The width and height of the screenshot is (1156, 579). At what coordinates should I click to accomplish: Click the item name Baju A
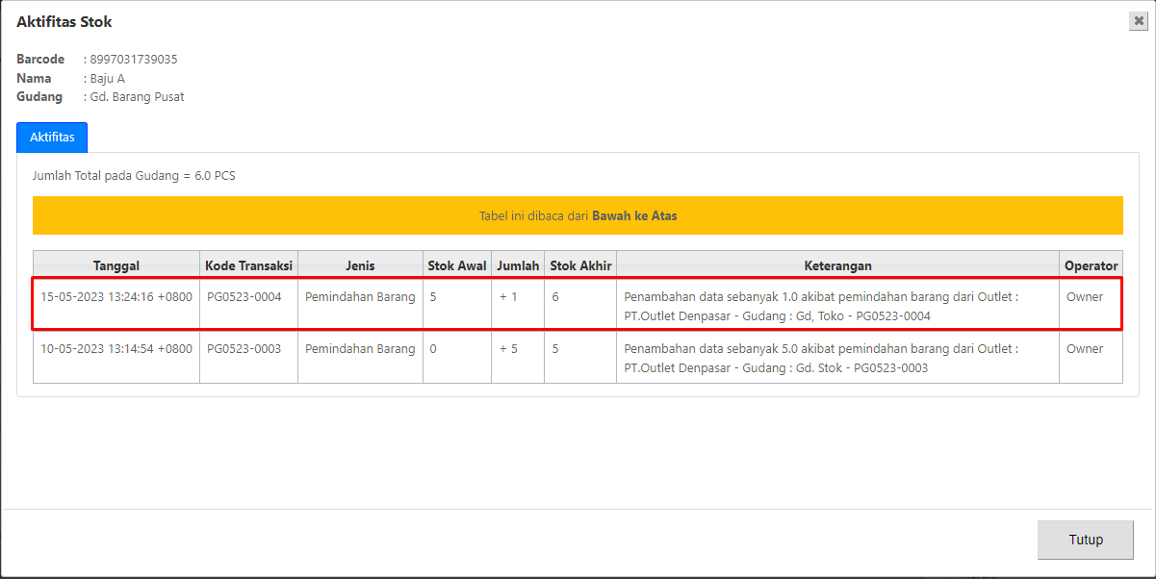pyautogui.click(x=108, y=78)
